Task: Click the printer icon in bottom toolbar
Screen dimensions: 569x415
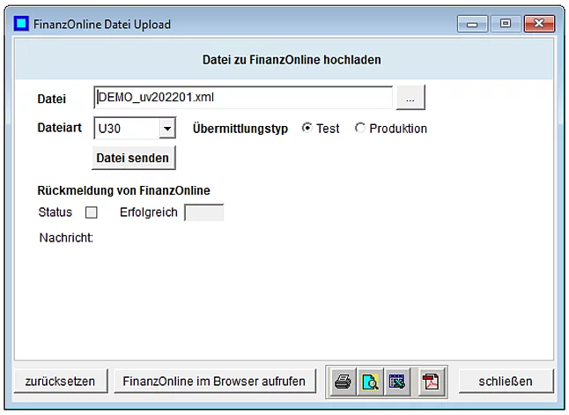Action: (x=343, y=382)
